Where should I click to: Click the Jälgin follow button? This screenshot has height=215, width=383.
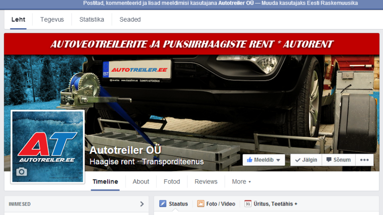click(306, 160)
